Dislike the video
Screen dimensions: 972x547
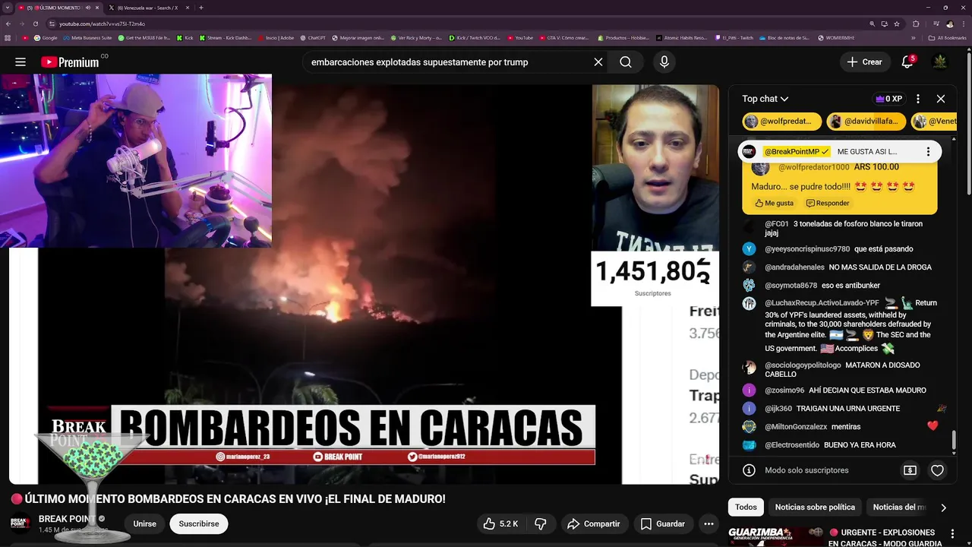[x=541, y=523]
